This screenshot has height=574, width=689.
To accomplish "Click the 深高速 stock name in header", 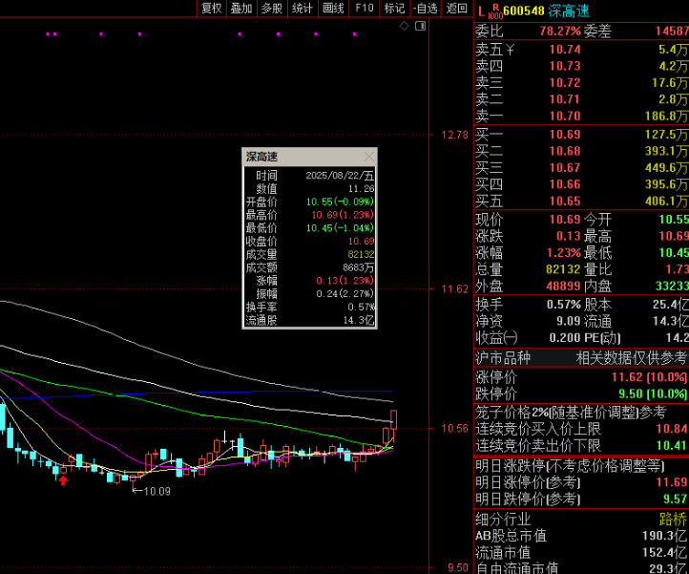I will [x=569, y=11].
